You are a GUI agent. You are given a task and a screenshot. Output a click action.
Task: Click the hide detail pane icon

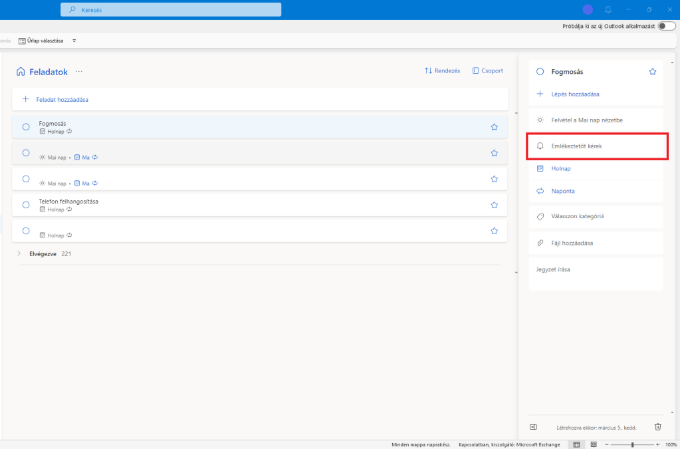[x=533, y=427]
